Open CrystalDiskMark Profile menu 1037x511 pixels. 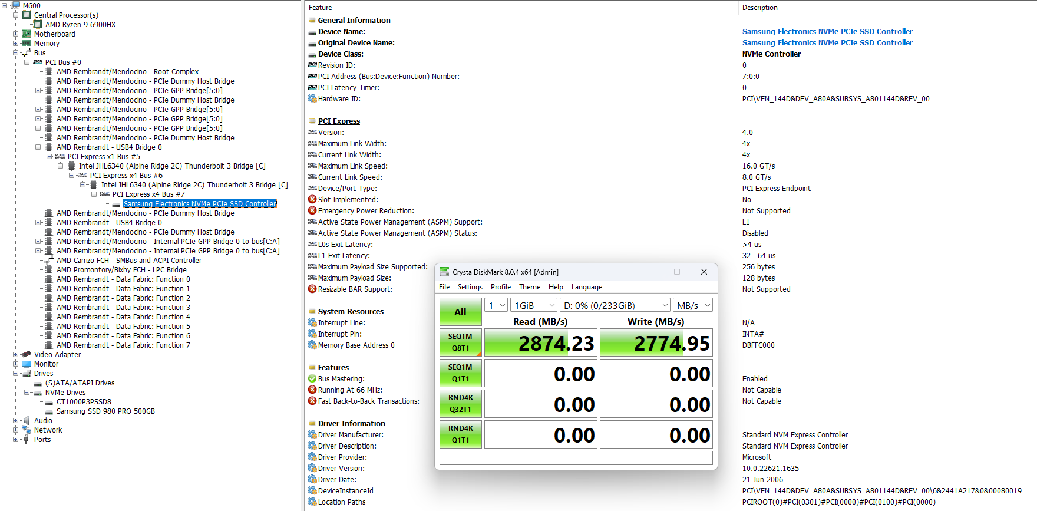tap(501, 287)
